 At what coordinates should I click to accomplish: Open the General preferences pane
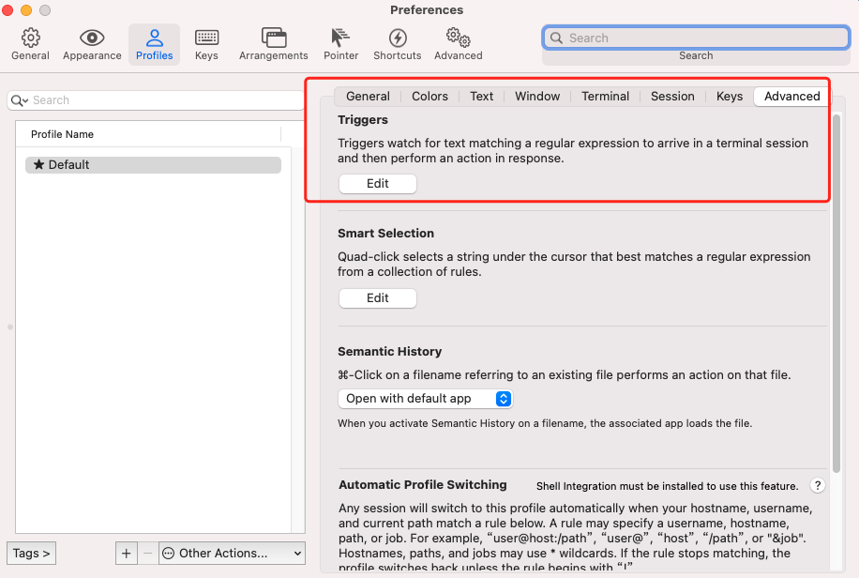[30, 43]
